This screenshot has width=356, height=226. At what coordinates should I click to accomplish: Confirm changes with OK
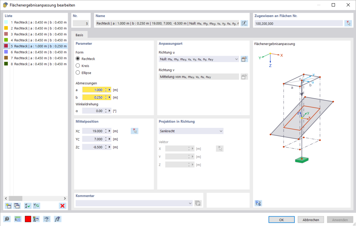[x=281, y=220]
